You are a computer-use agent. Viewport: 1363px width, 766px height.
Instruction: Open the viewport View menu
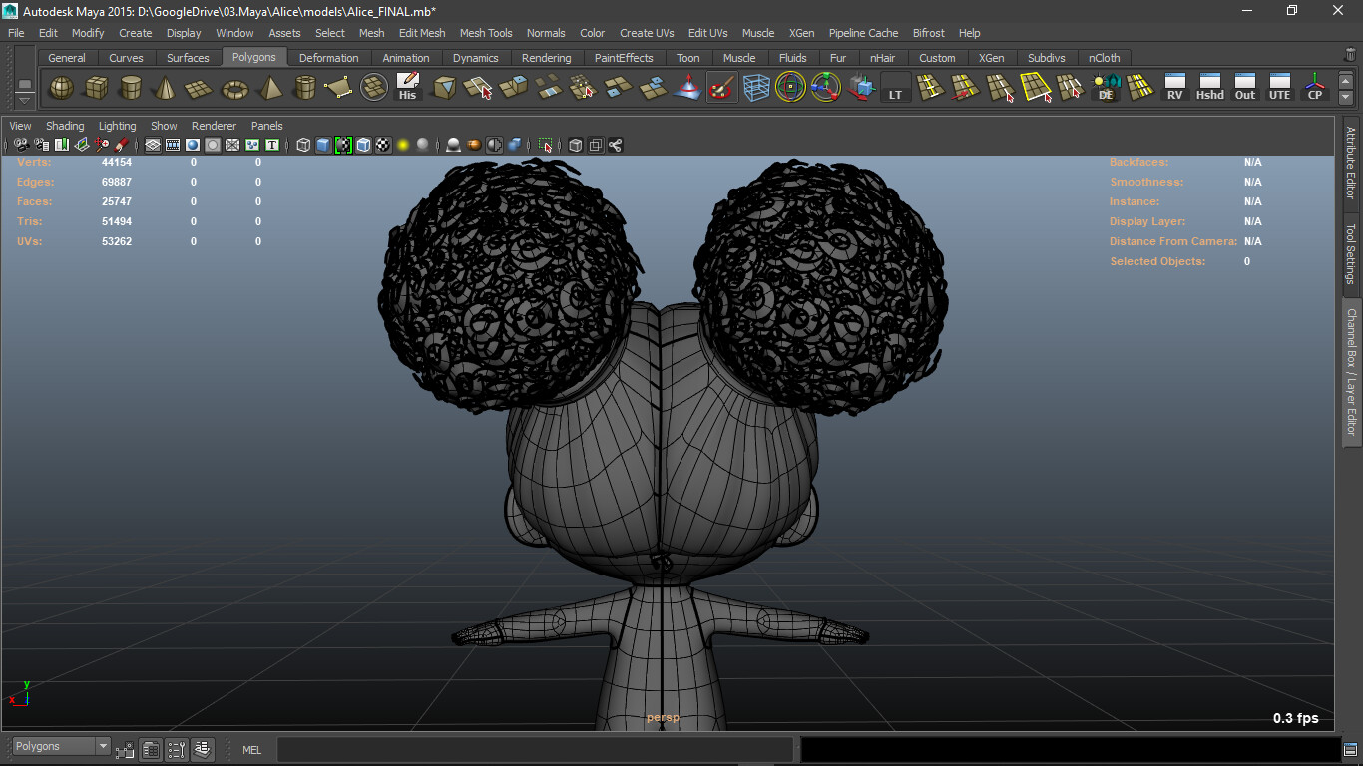pos(20,126)
